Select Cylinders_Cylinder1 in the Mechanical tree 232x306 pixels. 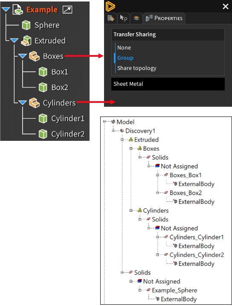point(197,237)
